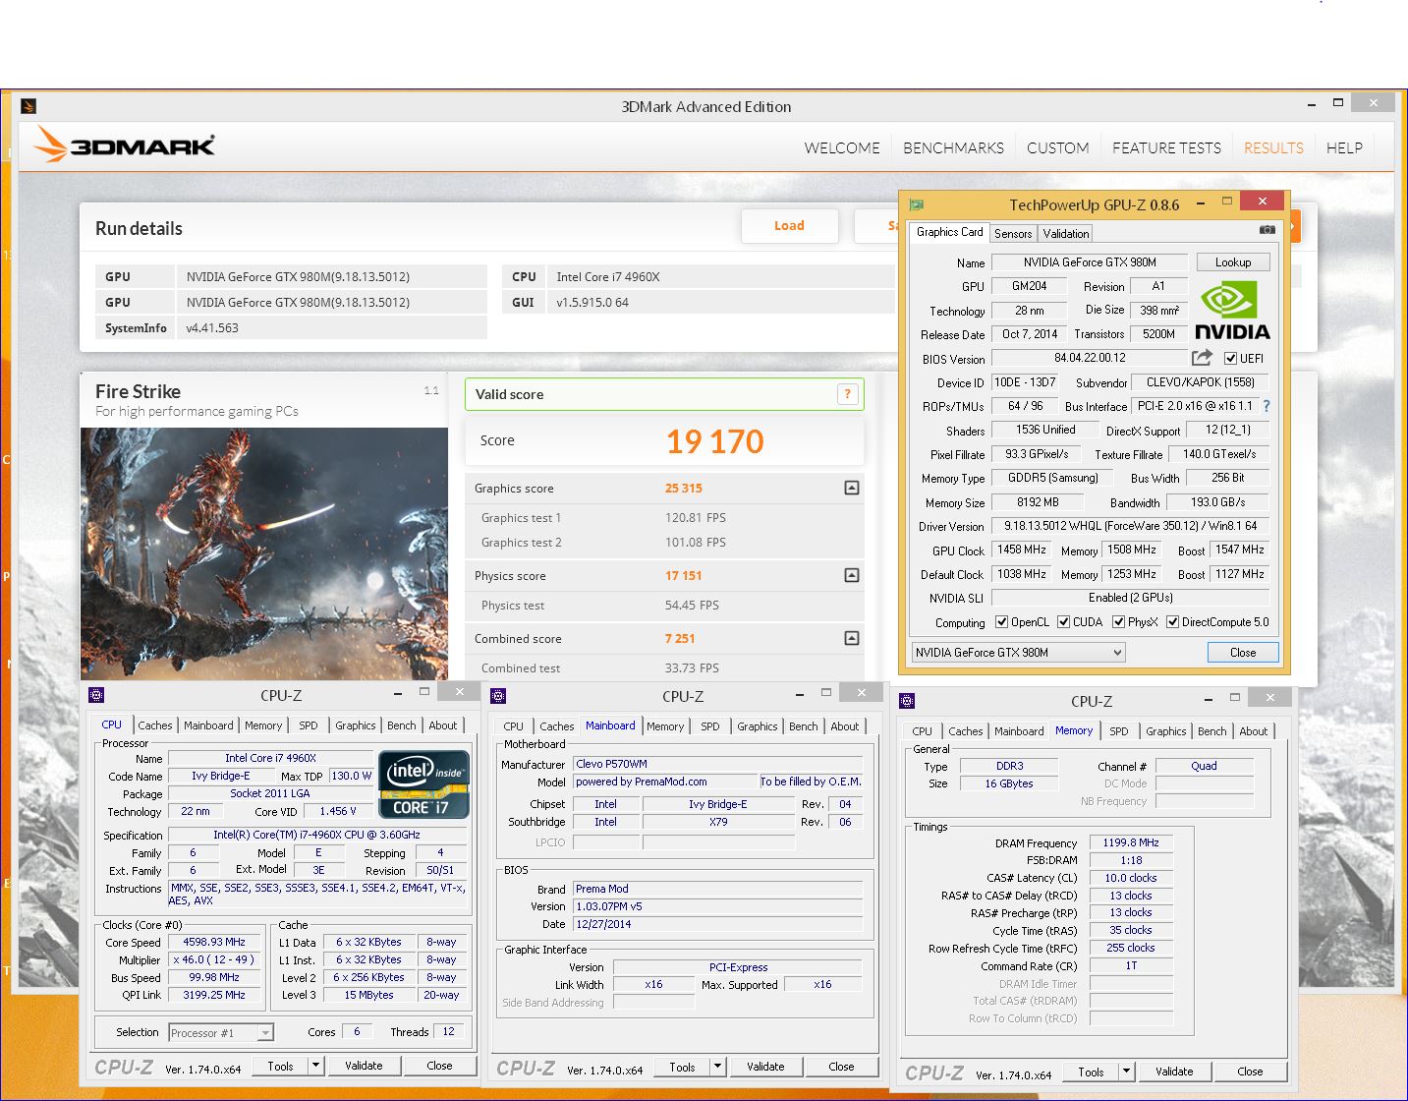This screenshot has height=1101, width=1408.
Task: Click the Load button in Run details
Action: click(789, 226)
